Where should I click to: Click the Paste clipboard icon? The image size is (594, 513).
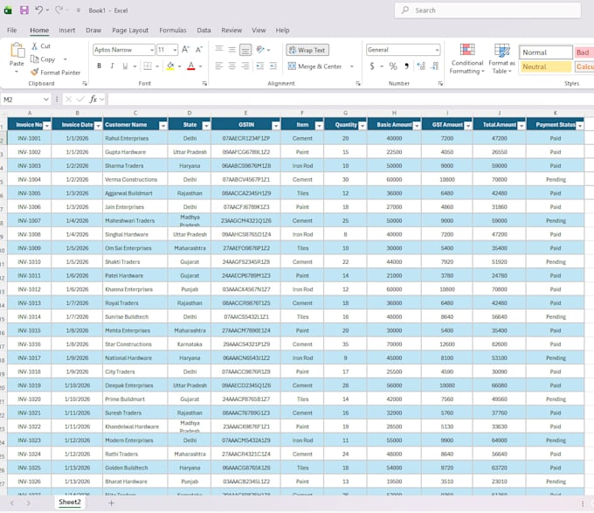click(17, 51)
